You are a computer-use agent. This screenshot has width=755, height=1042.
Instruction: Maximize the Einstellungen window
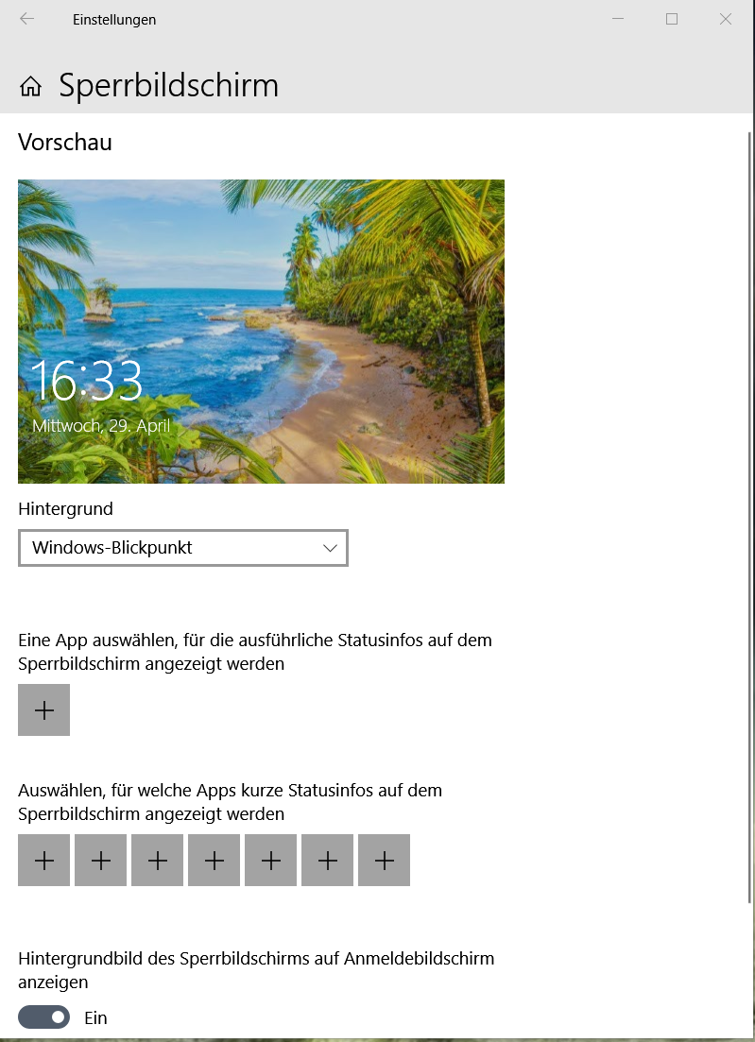click(672, 19)
